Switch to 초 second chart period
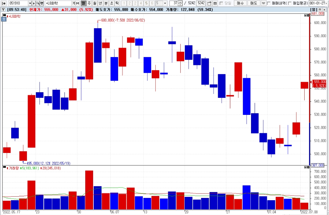Viewport: 329px width, 215px height. point(112,3)
